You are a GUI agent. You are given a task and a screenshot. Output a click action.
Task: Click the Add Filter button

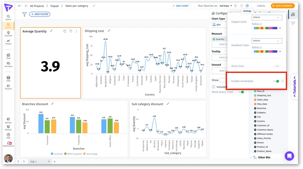coord(40,14)
